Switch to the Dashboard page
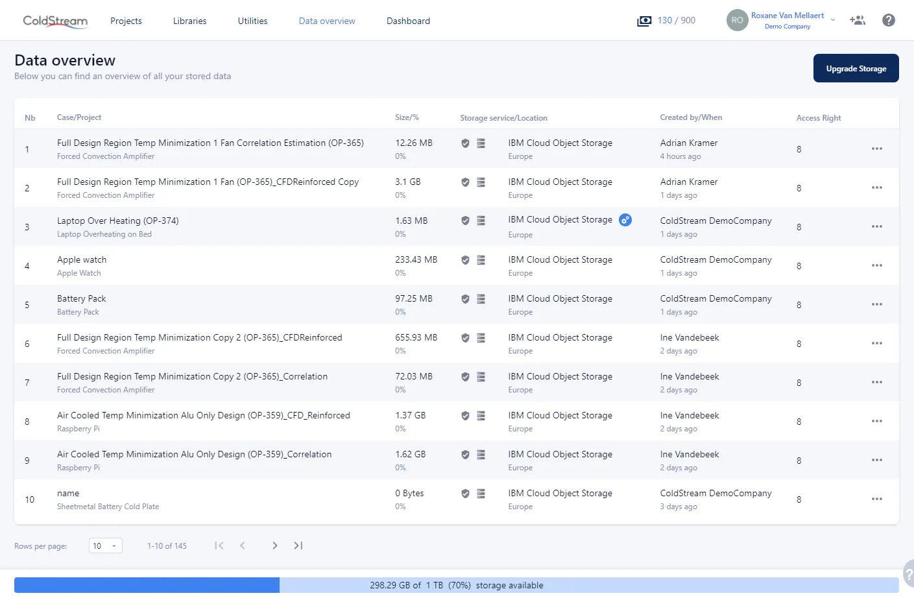 coord(408,21)
